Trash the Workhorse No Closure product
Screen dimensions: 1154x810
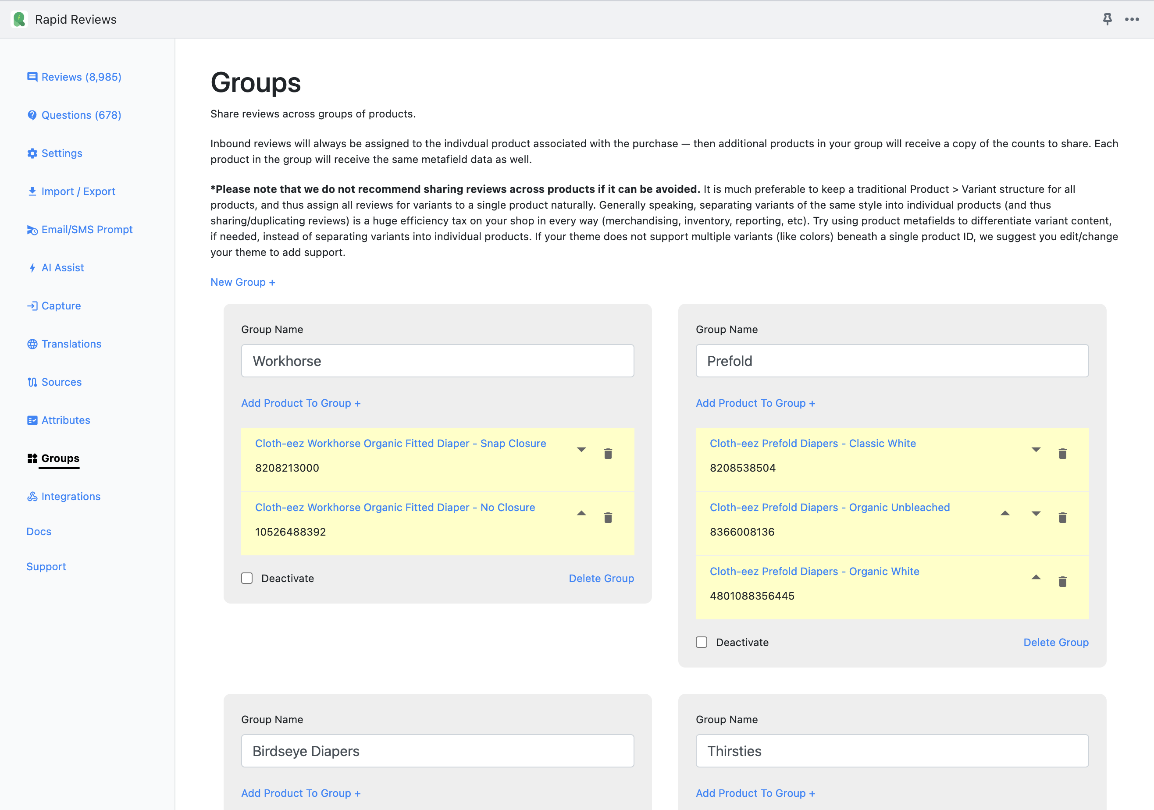[x=608, y=518]
